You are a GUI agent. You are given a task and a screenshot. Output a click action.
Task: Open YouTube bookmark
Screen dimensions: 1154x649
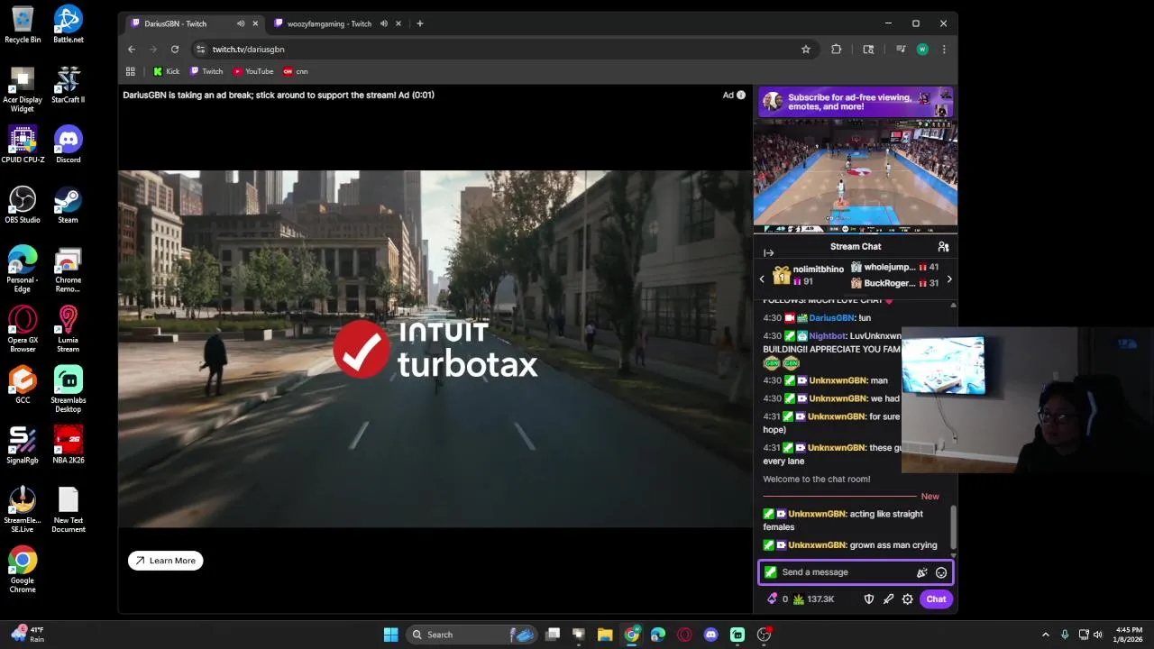tap(253, 71)
